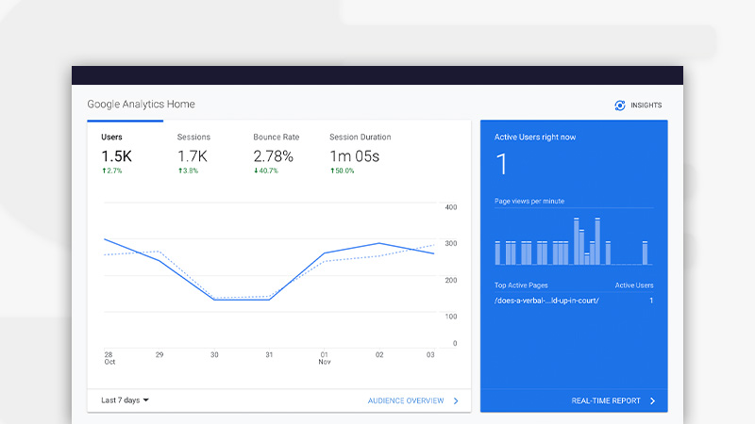Click the tallest bar in page views chart

point(576,241)
